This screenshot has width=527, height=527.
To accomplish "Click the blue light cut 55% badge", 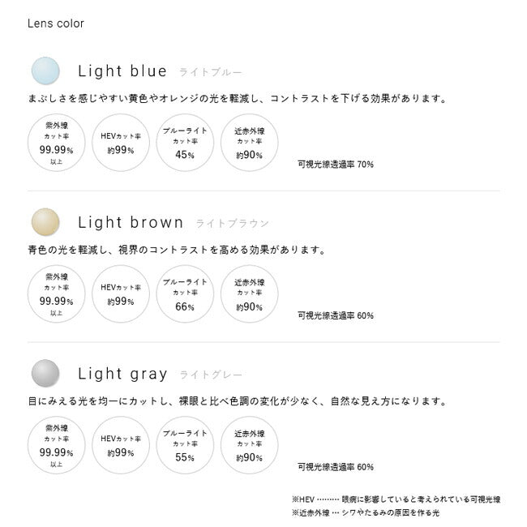I will [x=185, y=445].
